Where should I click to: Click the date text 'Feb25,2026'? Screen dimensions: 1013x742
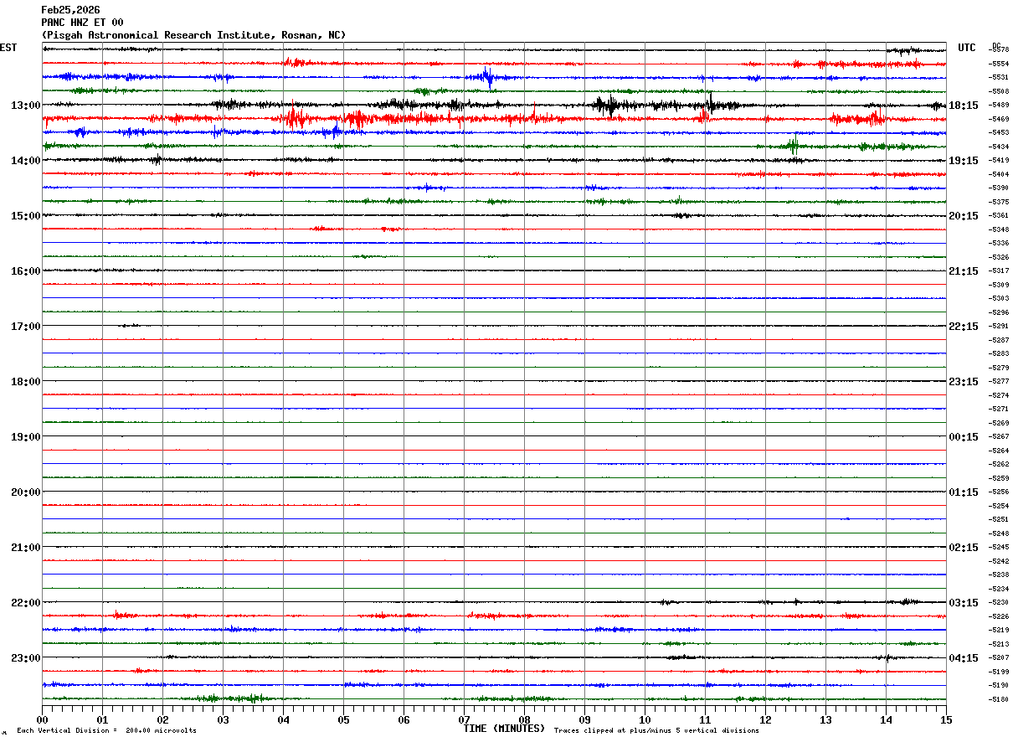click(x=70, y=10)
